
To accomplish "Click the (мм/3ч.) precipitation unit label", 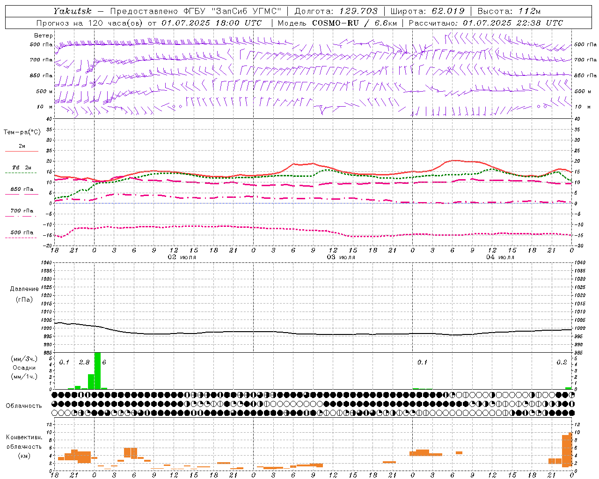I will pos(24,359).
